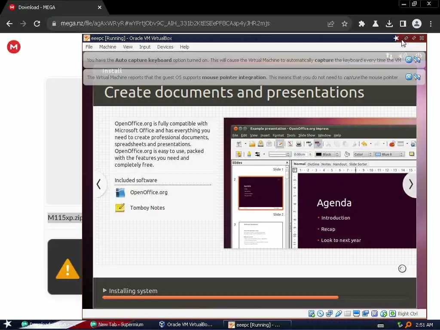Click the OpenOffice.org icon in Included software
The image size is (440, 330).
120,192
